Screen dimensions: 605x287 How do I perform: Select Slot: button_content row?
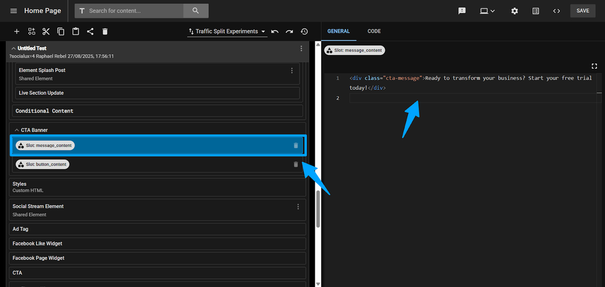157,164
